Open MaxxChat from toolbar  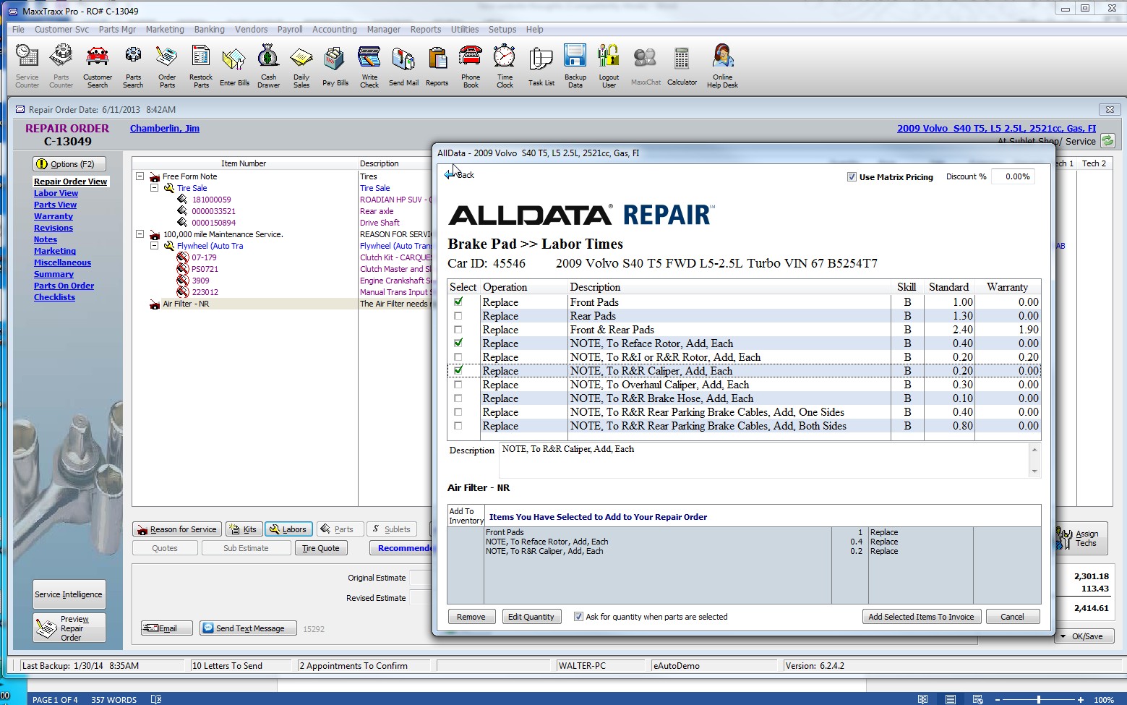pos(646,66)
